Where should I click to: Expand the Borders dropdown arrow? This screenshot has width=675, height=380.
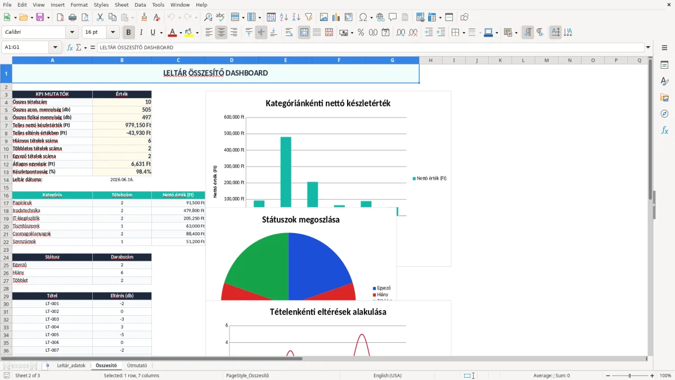point(464,33)
